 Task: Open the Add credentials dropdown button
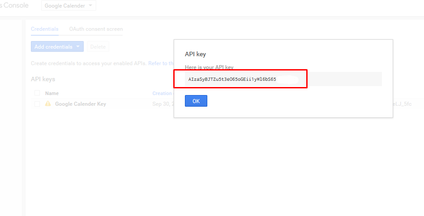[x=57, y=47]
